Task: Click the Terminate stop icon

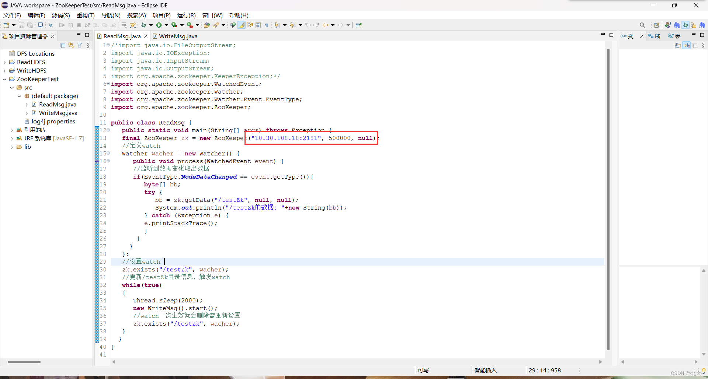Action: click(x=79, y=25)
